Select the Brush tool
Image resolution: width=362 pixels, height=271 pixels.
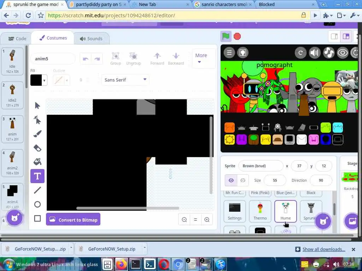(37, 134)
